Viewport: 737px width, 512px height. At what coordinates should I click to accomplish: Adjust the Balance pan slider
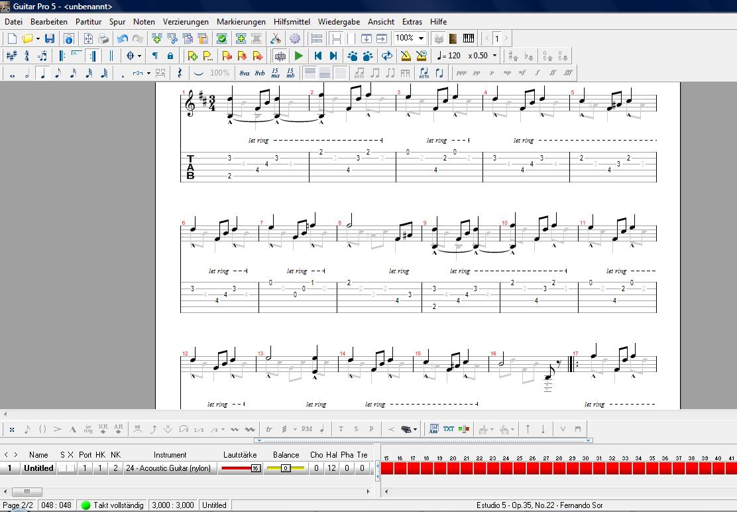coord(285,468)
